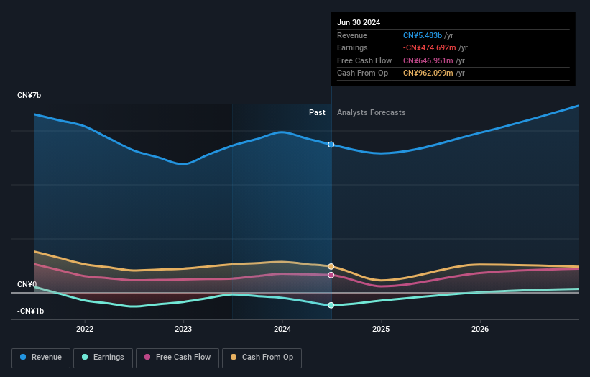Image resolution: width=590 pixels, height=377 pixels.
Task: Click the Analysts Forecasts label
Action: point(372,113)
